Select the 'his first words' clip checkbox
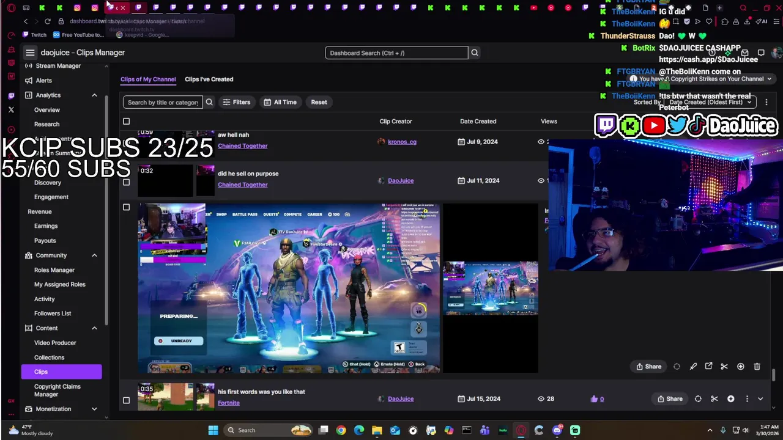This screenshot has width=783, height=440. click(126, 401)
